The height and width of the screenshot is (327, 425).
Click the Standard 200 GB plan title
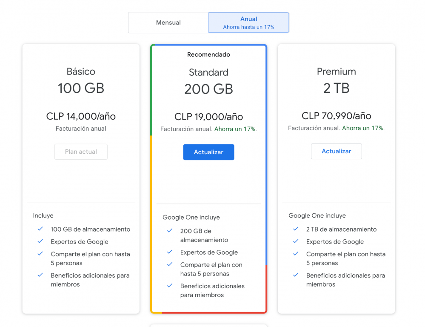point(208,81)
